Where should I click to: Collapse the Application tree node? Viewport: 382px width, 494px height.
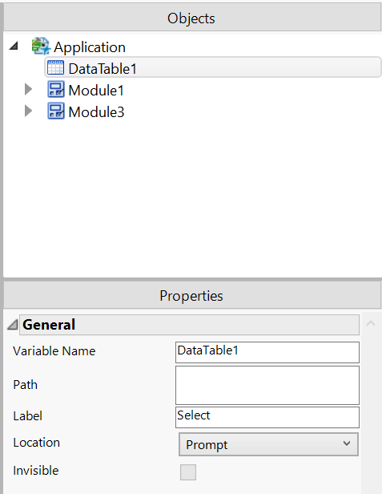pos(14,47)
